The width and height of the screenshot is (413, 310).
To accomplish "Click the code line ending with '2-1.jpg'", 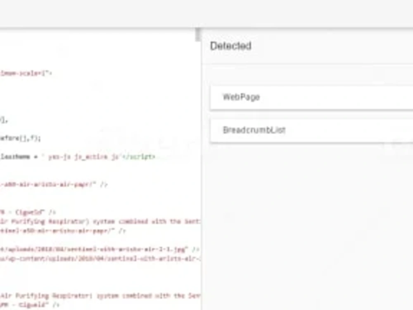I will coord(100,249).
